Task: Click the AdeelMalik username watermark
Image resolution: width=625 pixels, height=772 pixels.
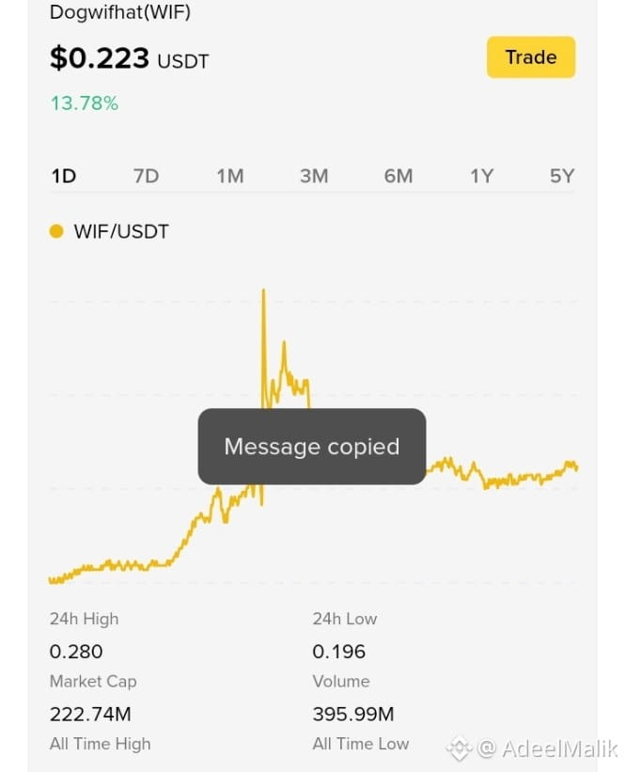Action: (547, 748)
